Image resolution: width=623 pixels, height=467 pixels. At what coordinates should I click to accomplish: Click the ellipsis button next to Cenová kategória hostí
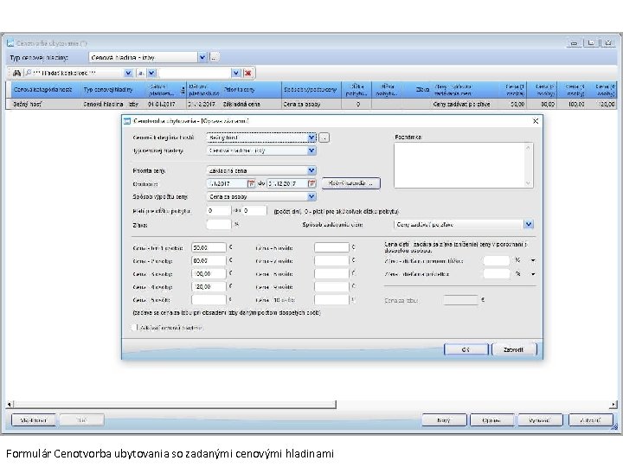click(324, 138)
